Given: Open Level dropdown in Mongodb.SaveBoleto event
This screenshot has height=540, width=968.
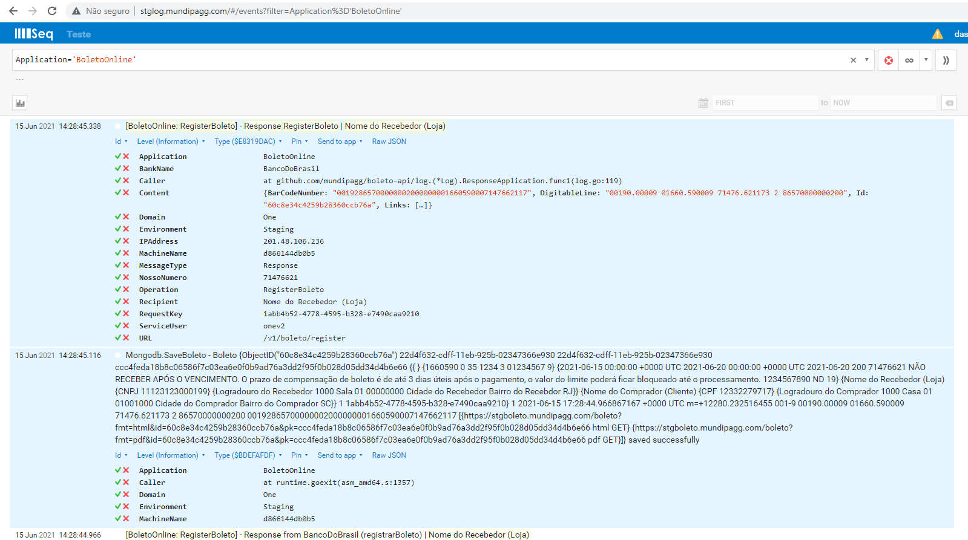Looking at the screenshot, I should pyautogui.click(x=171, y=455).
